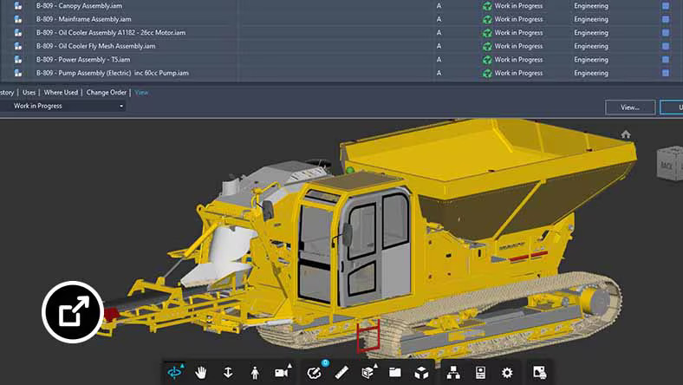The image size is (683, 385).
Task: Switch to the Change Order tab
Action: pos(107,93)
